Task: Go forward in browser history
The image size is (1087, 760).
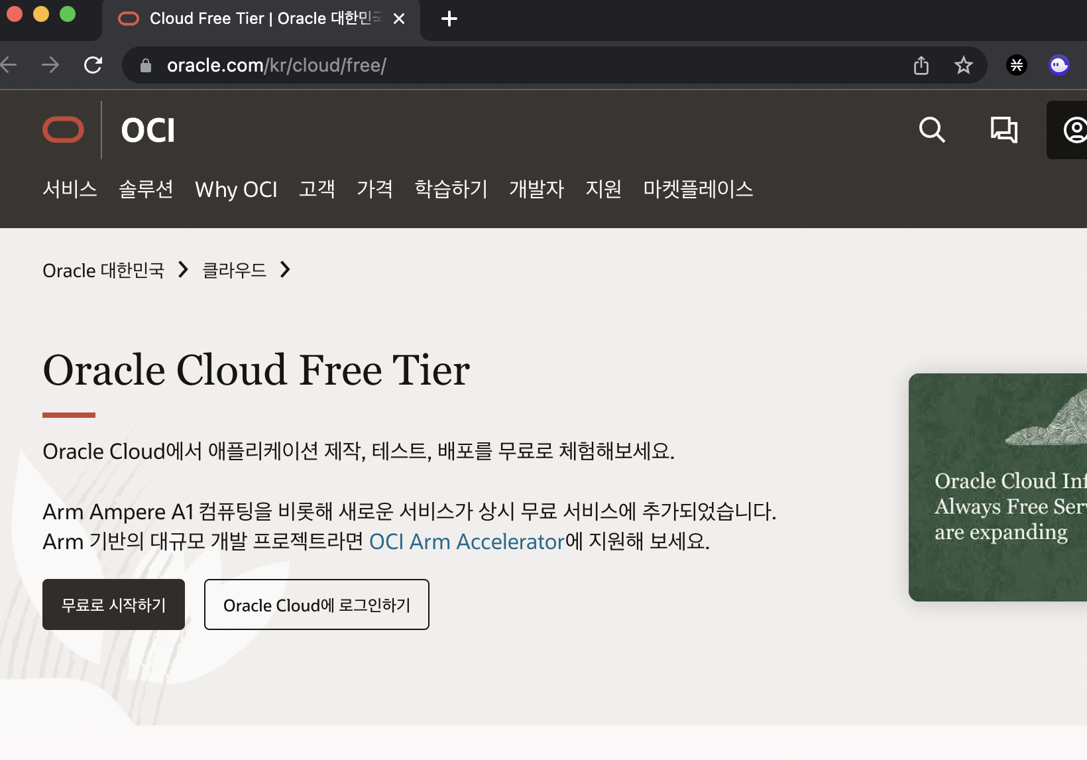Action: (50, 65)
